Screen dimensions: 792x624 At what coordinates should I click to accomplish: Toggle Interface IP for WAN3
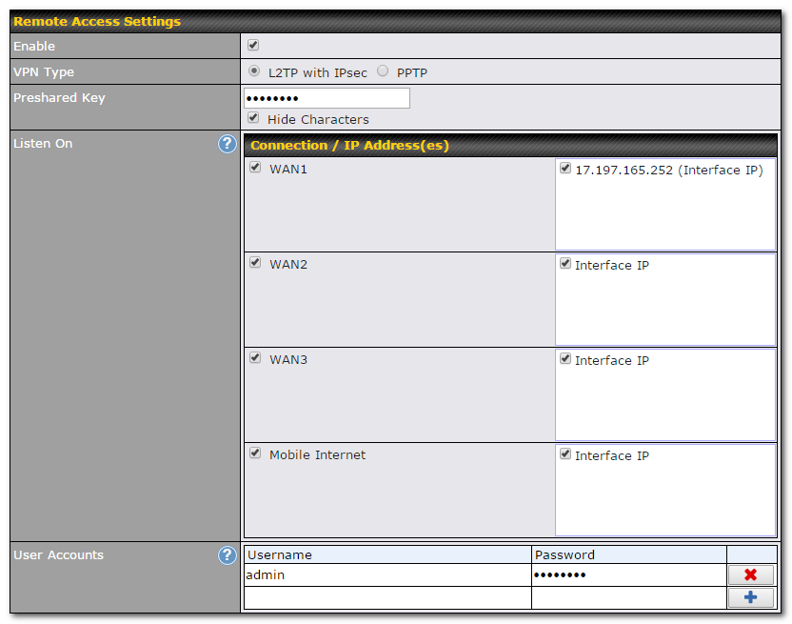point(564,358)
